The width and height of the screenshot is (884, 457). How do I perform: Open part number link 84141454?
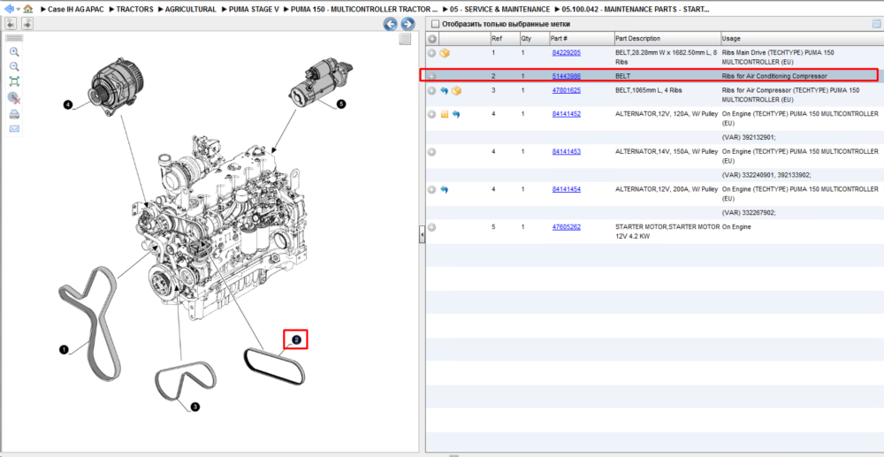click(x=566, y=189)
